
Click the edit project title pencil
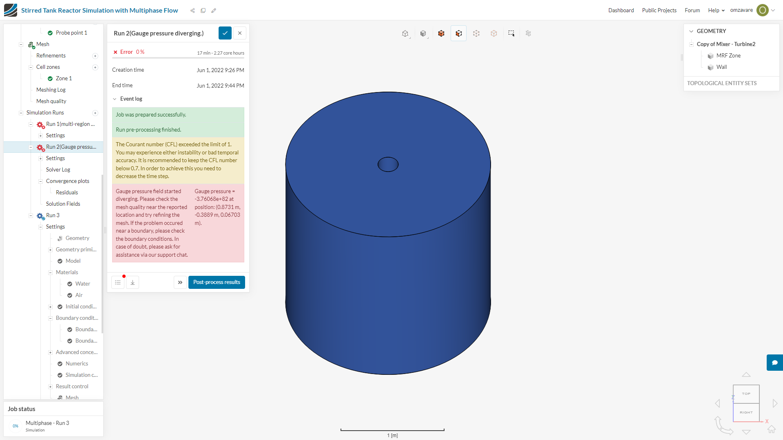(x=214, y=11)
